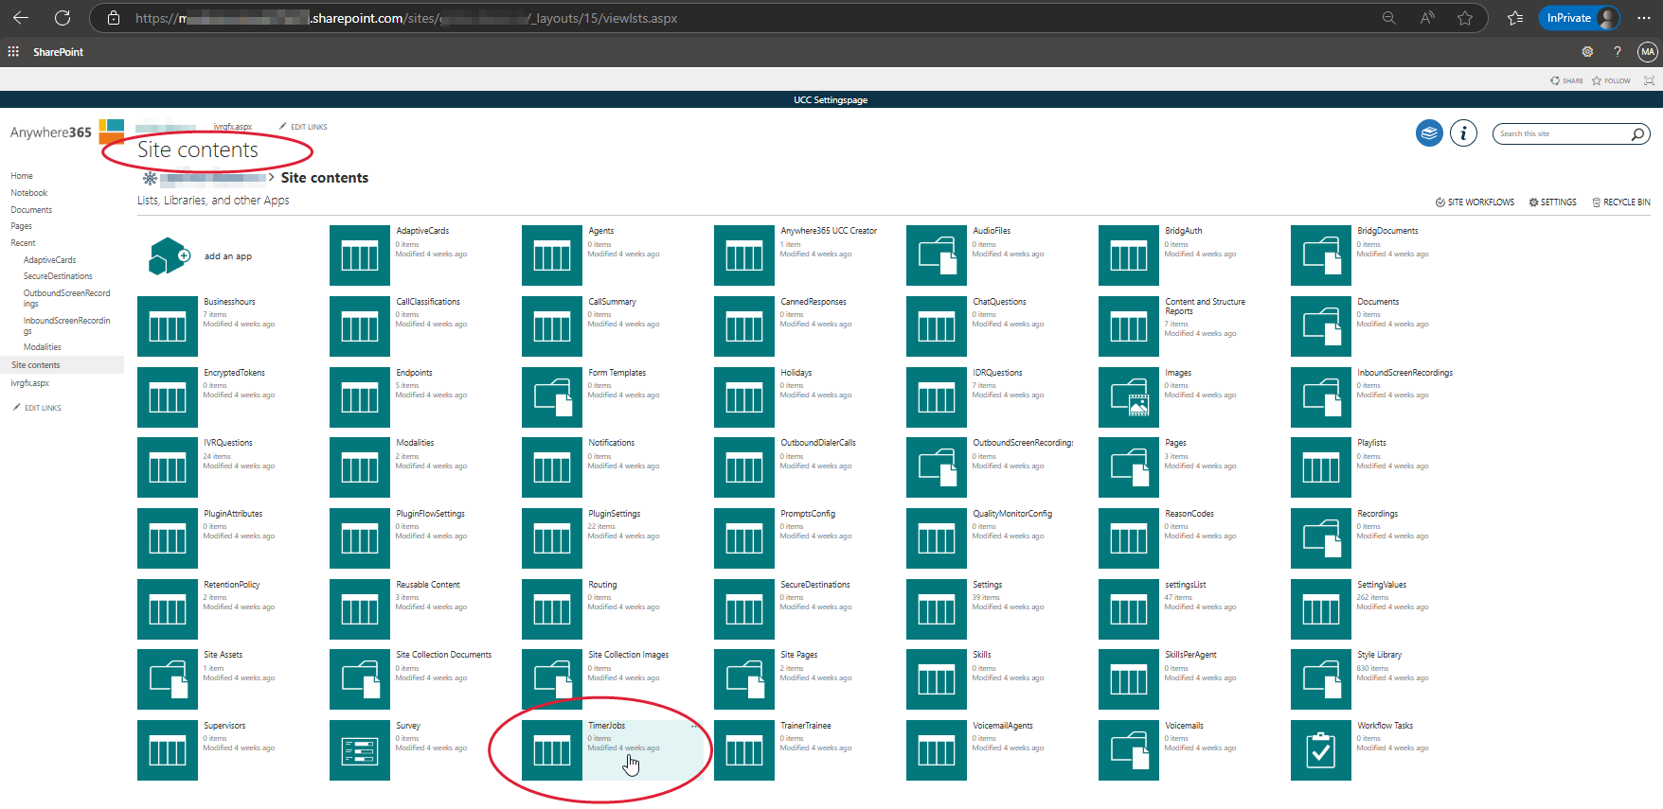Open the MA user account avatar
The image size is (1663, 809).
[x=1648, y=52]
